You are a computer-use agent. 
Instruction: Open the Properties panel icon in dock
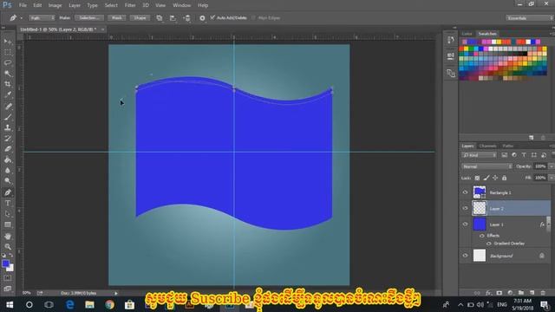(451, 56)
